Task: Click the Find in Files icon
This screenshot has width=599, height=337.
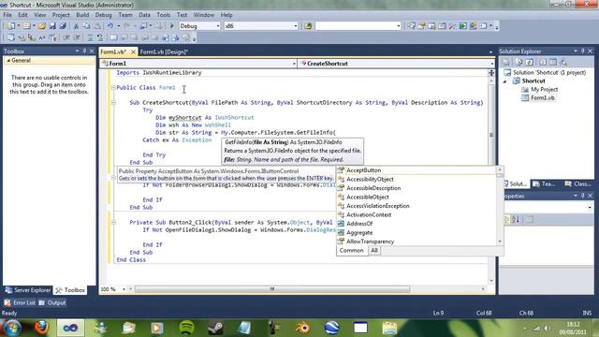Action: point(308,26)
